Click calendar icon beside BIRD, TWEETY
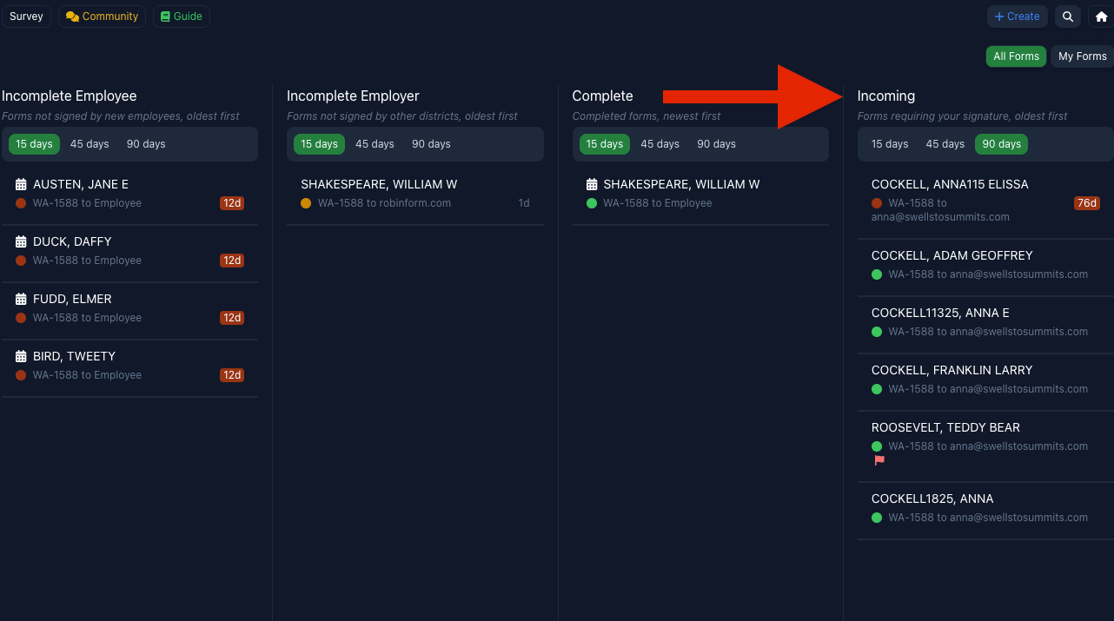The image size is (1114, 621). click(x=21, y=356)
